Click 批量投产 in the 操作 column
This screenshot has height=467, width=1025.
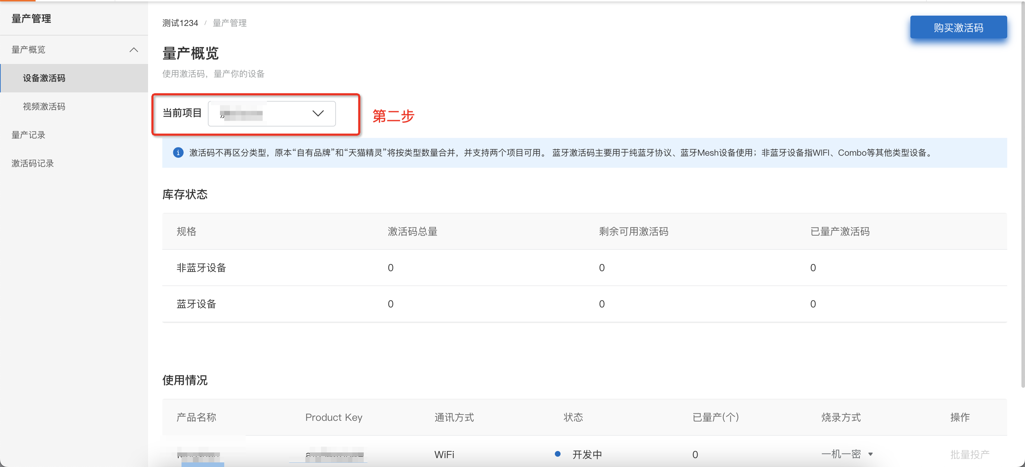point(970,454)
